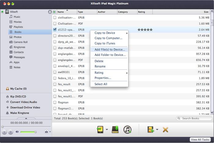Image resolution: width=214 pixels, height=143 pixels.
Task: Click the copy to iTunes toolbar icon
Action: [127, 129]
